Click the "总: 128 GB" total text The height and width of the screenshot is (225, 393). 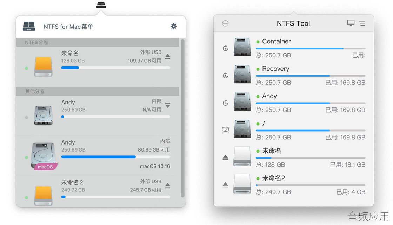pyautogui.click(x=271, y=164)
